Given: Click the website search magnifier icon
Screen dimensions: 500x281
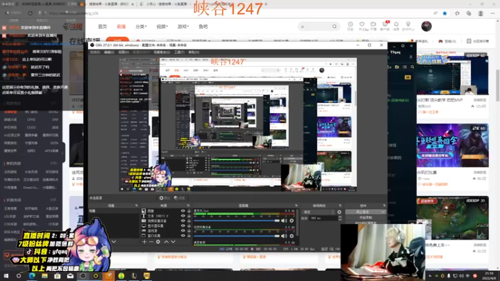Looking at the screenshot, I should click(334, 26).
